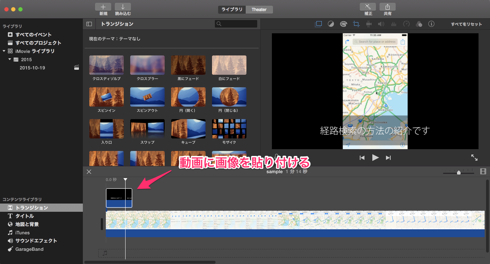Screen dimensions: 490x264
Task: Collapse the 2015 disclosure triangle
Action: click(10, 59)
